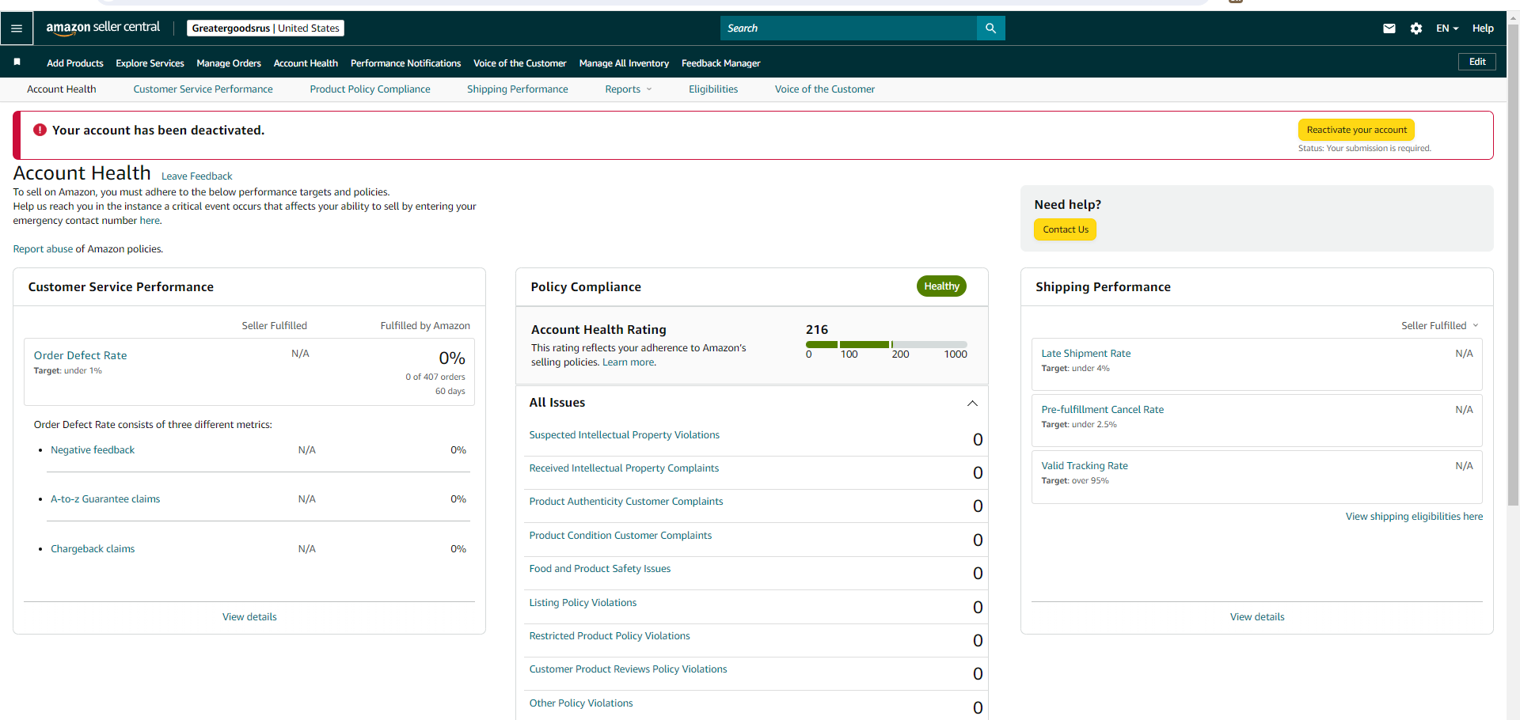The image size is (1520, 720).
Task: Open Account Health in the favorites bar
Action: (x=306, y=63)
